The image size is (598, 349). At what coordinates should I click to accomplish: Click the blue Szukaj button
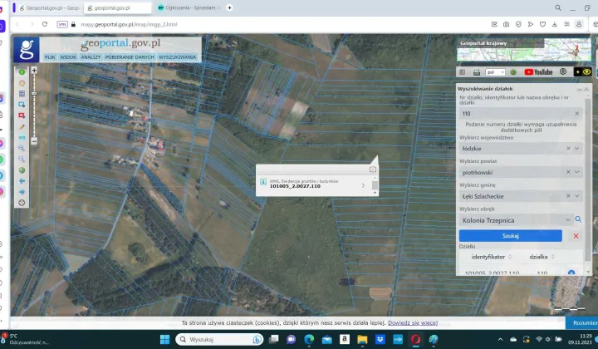pyautogui.click(x=510, y=236)
